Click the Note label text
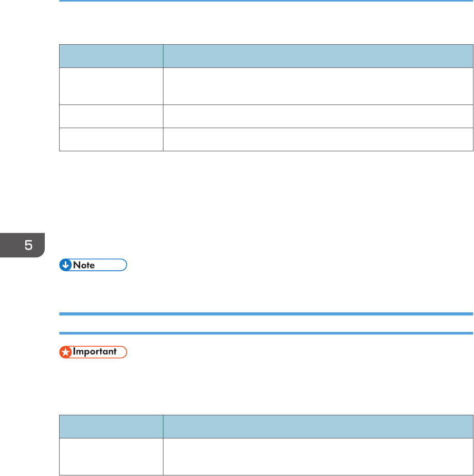The image size is (474, 476). click(84, 266)
